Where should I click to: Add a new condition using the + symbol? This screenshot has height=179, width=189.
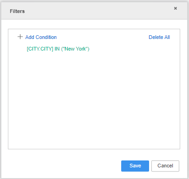tap(20, 37)
